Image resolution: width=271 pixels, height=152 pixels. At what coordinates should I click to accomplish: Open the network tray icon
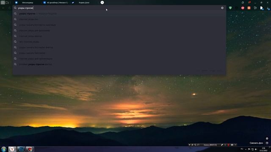click(x=252, y=149)
